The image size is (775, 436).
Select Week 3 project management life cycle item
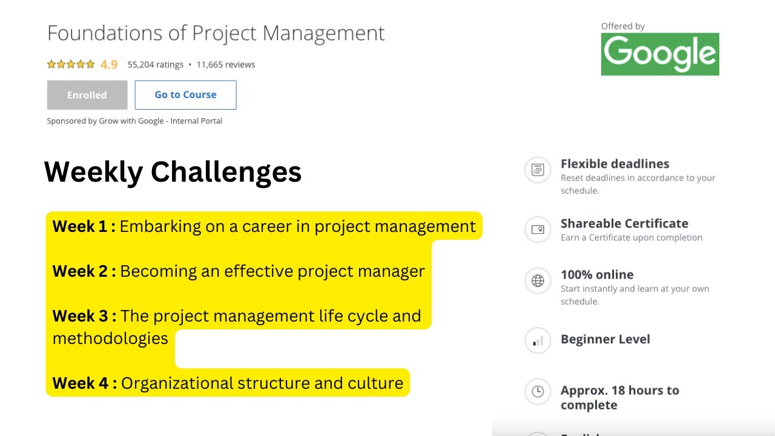point(237,317)
